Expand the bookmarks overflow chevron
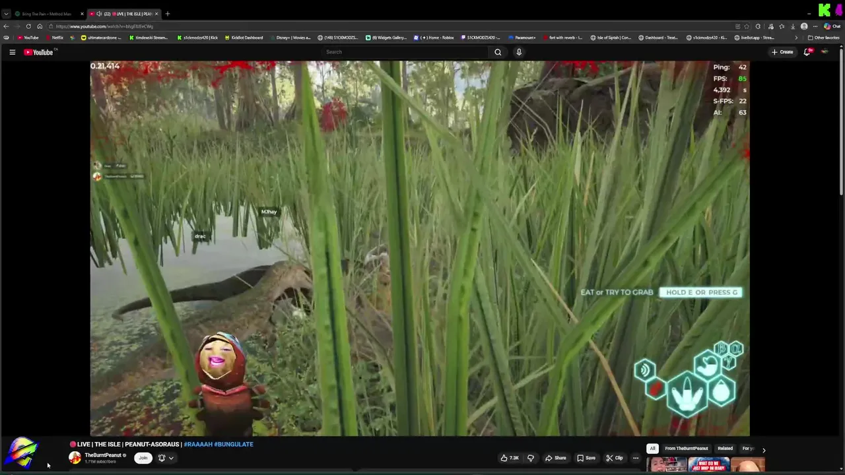Viewport: 845px width, 475px height. (796, 38)
